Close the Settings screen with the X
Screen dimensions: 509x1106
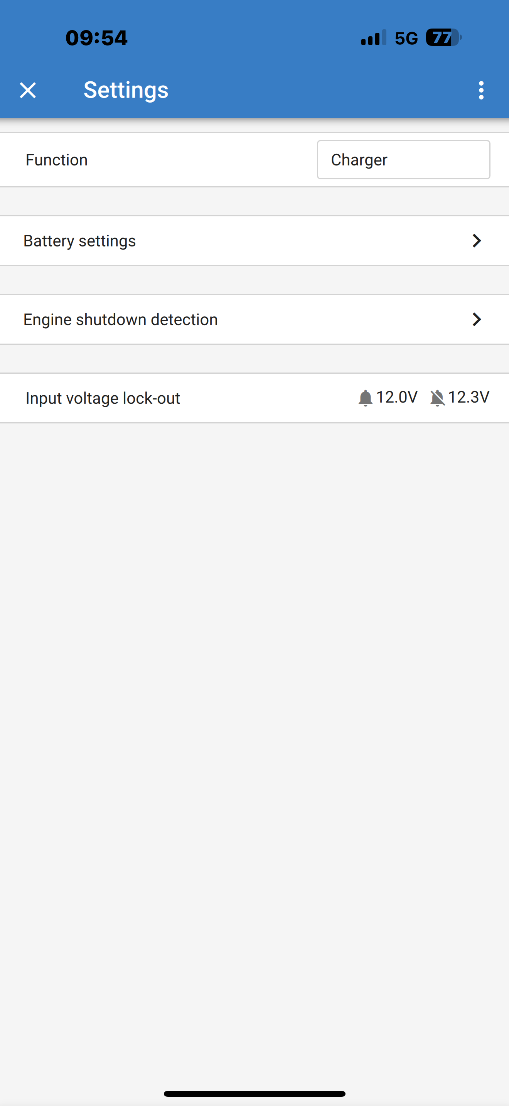pos(28,90)
